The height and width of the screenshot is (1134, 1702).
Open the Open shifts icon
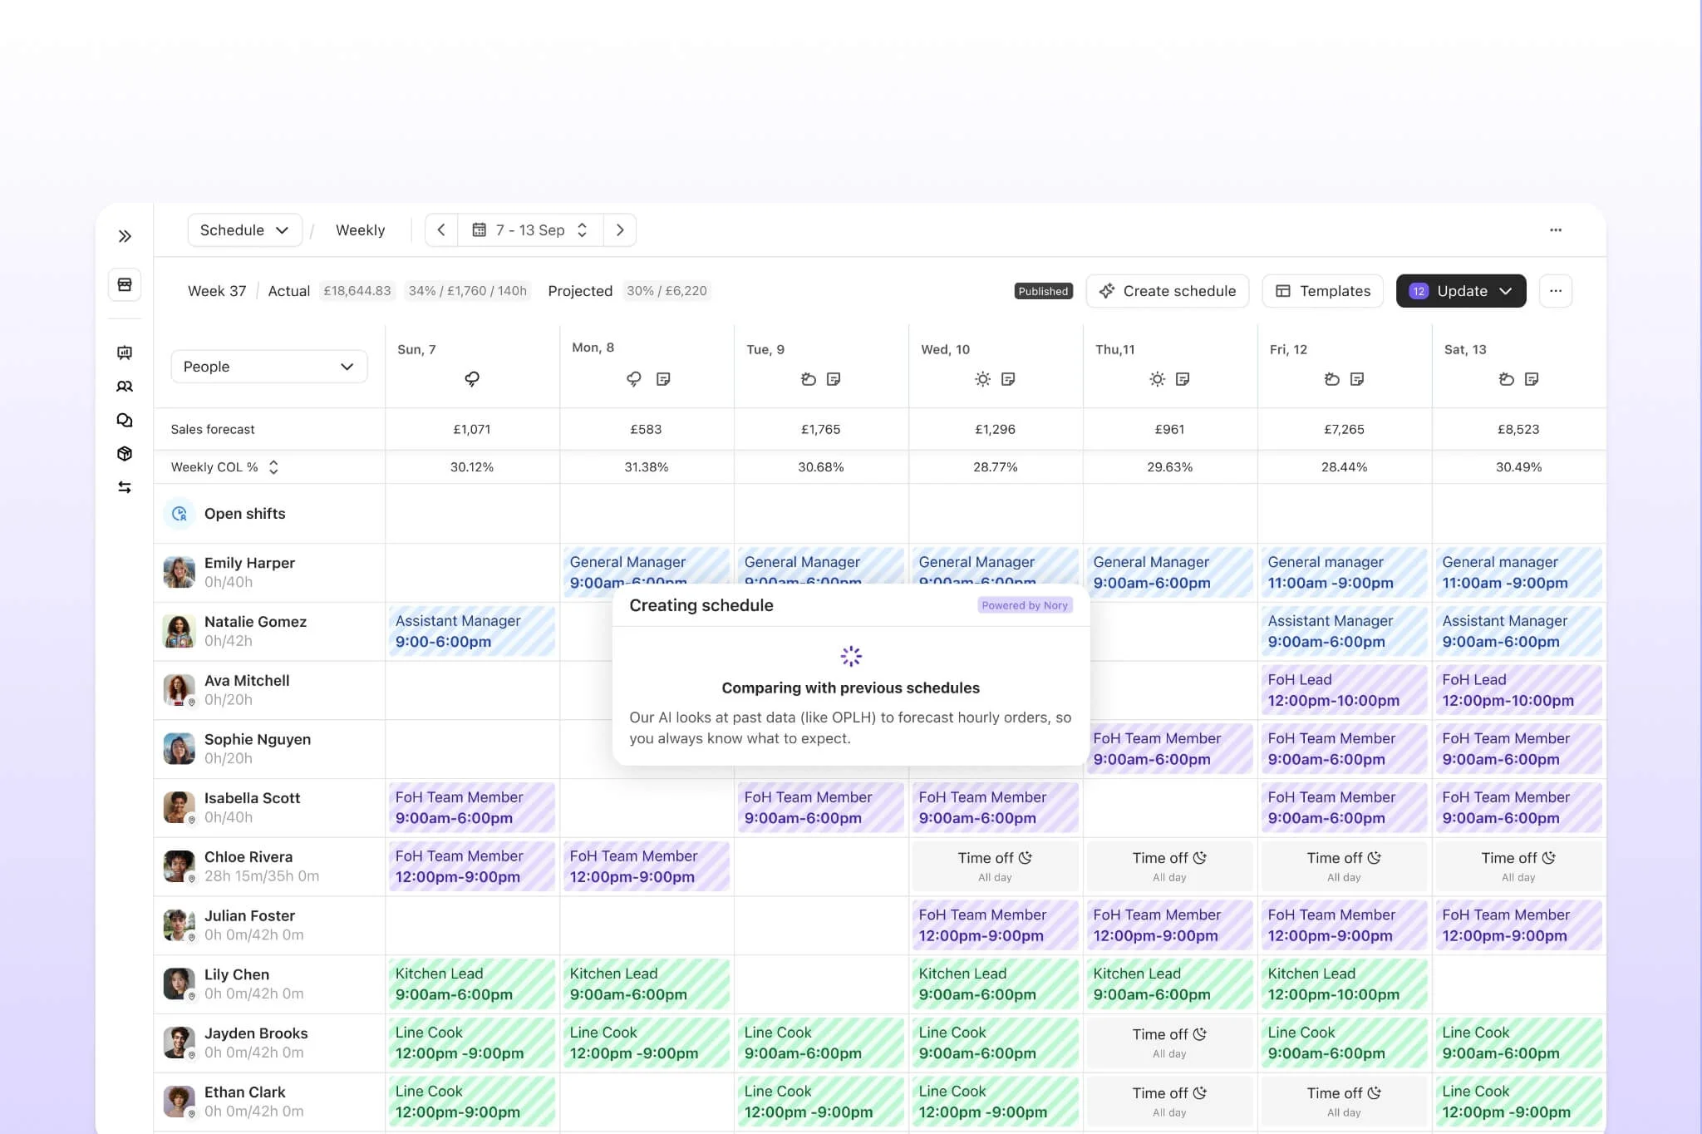click(180, 514)
